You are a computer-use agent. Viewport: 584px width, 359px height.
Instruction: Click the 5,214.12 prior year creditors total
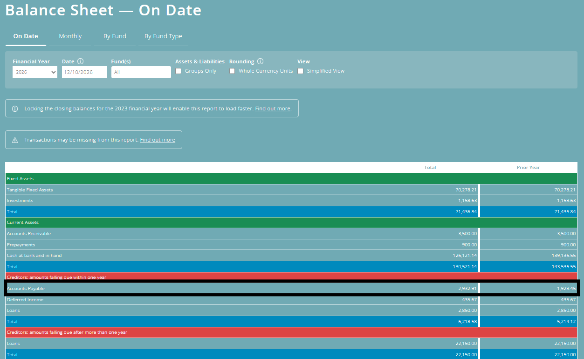tap(566, 322)
